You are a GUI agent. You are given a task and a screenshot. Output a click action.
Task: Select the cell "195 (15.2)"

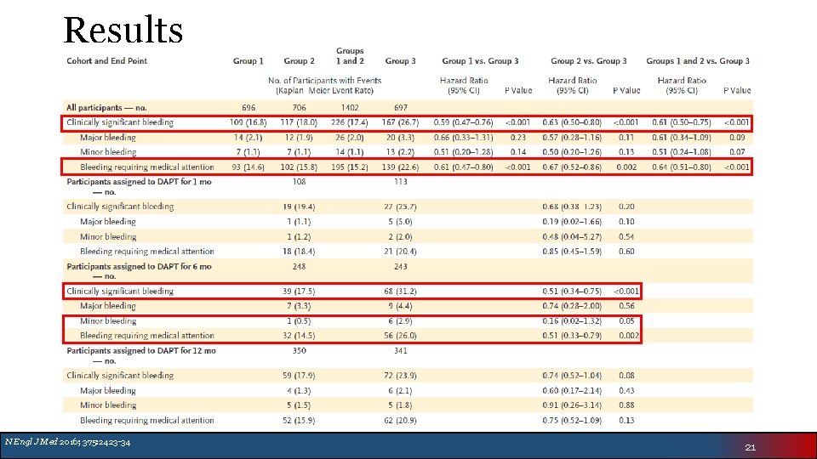[350, 167]
